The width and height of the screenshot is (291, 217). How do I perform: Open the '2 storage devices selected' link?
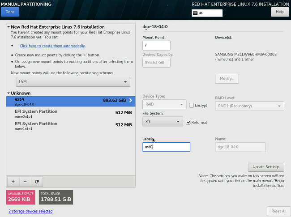tap(30, 211)
